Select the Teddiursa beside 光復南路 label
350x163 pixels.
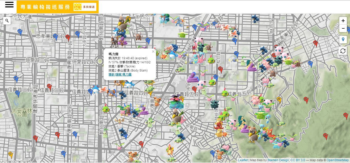[x=157, y=101]
